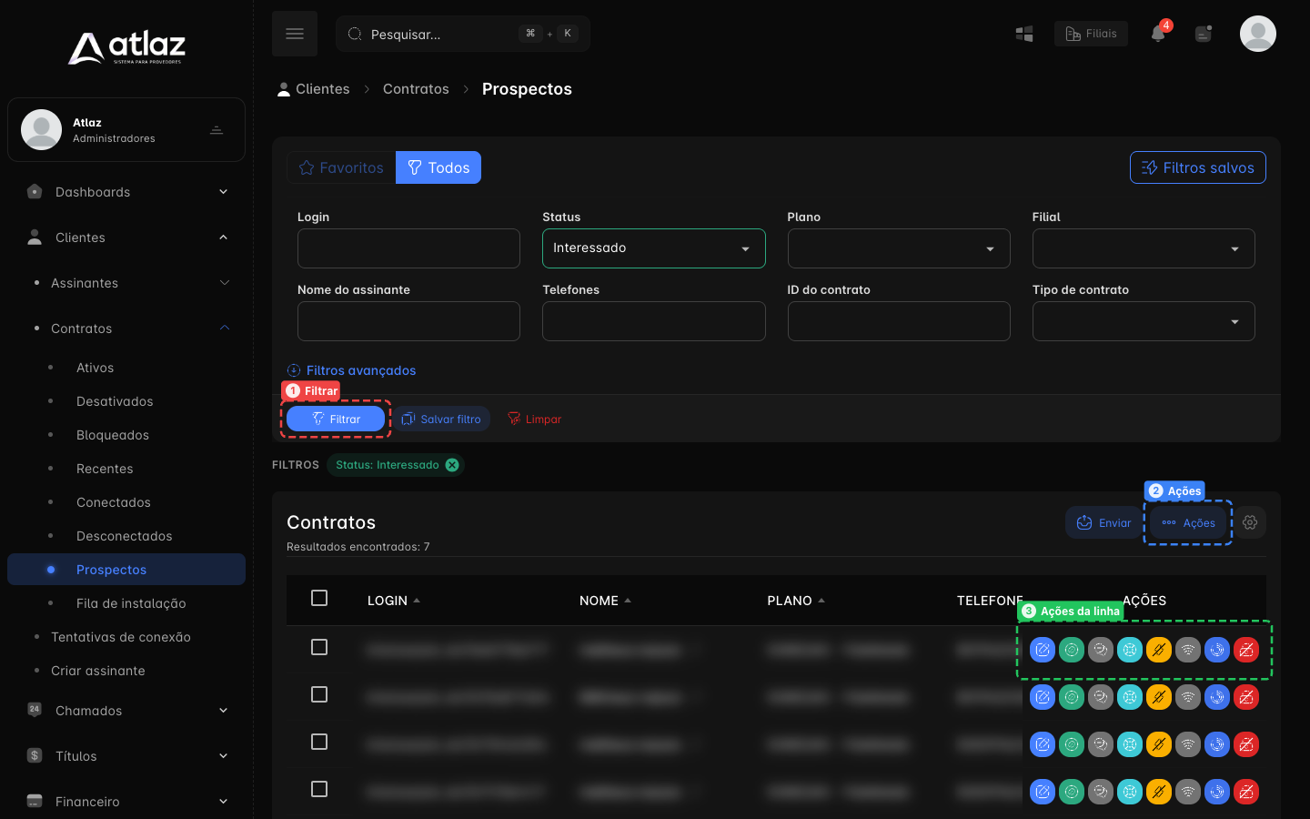Select the Todos tab
Screen dimensions: 1310x819
[438, 167]
